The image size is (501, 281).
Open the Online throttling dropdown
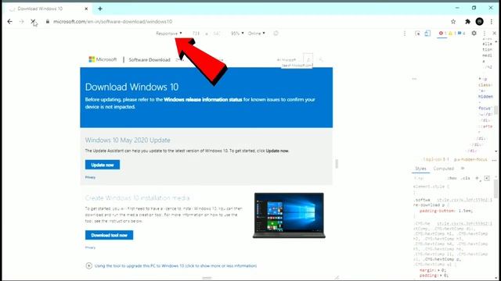(x=256, y=33)
